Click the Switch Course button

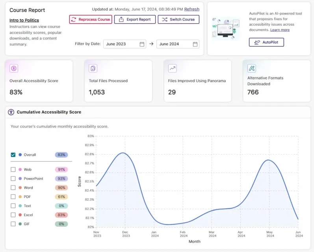tap(178, 19)
